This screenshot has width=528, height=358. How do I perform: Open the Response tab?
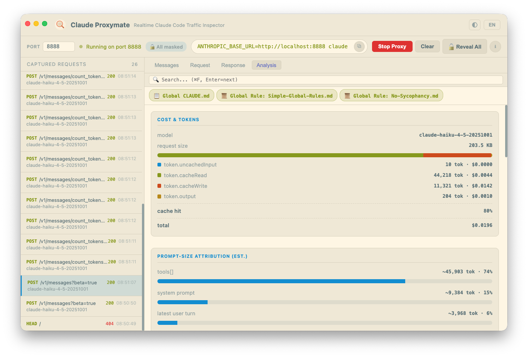point(233,65)
